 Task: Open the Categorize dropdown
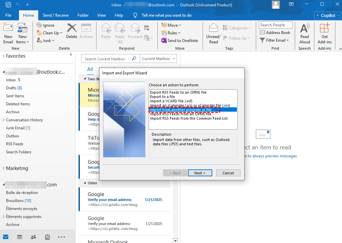pos(237,28)
